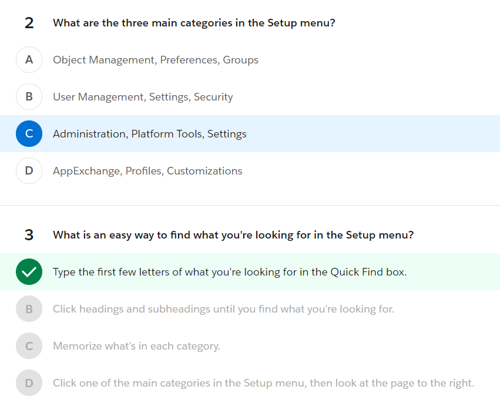This screenshot has height=413, width=500.
Task: Click 'Click headings and subheadings' answer text
Action: pyautogui.click(x=223, y=309)
